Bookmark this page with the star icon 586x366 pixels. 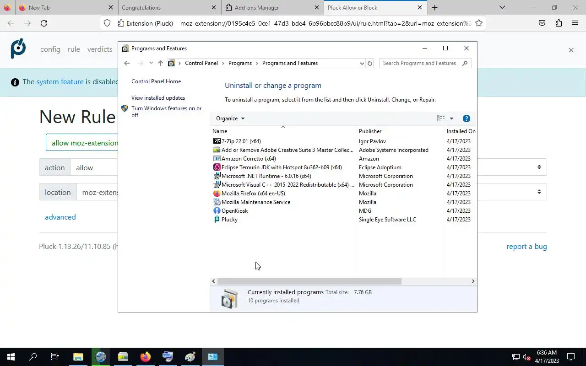479,23
